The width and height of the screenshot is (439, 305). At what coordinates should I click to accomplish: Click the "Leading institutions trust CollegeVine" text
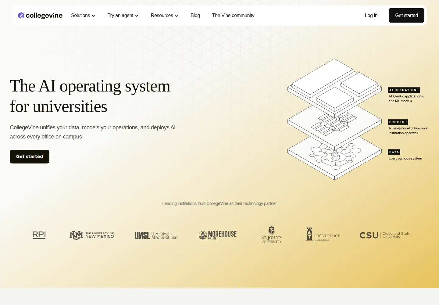pyautogui.click(x=220, y=203)
